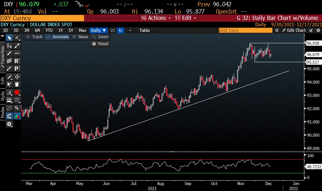This screenshot has height=191, width=322.
Task: Open the Daily periodicity dropdown
Action: (x=98, y=30)
